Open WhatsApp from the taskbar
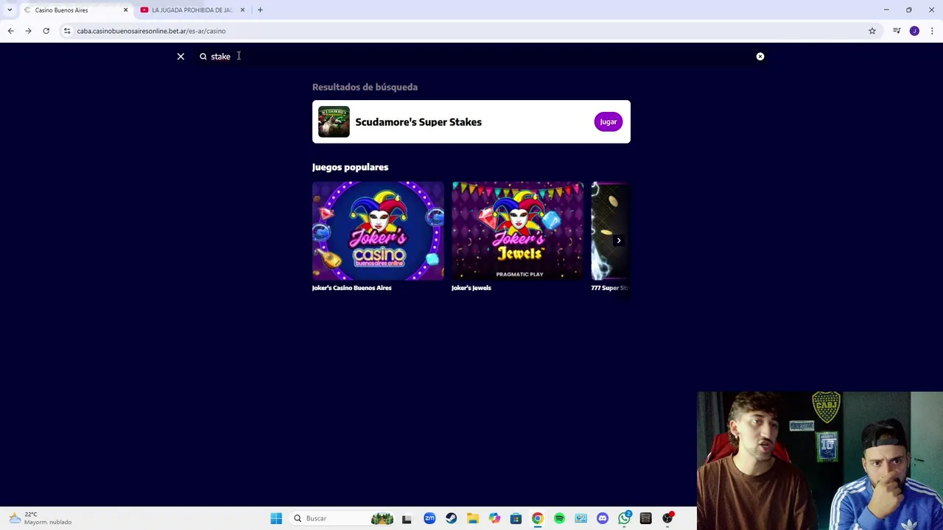The height and width of the screenshot is (530, 943). click(624, 519)
